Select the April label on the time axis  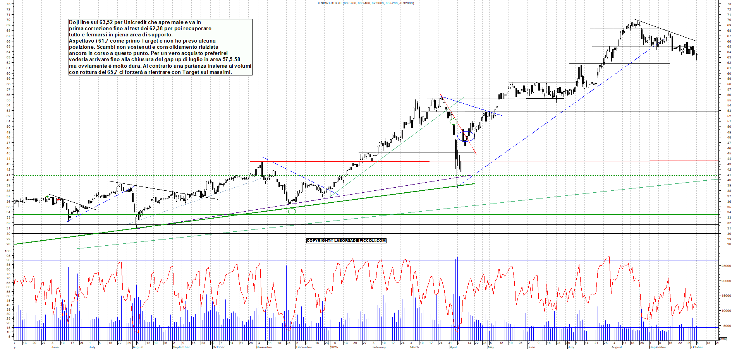pos(453,347)
